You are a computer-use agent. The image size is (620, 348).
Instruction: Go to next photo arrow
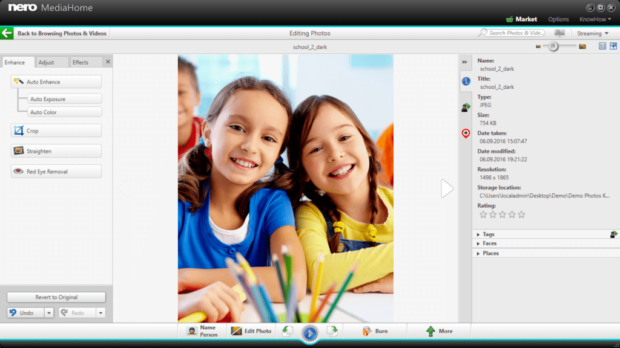[x=447, y=188]
